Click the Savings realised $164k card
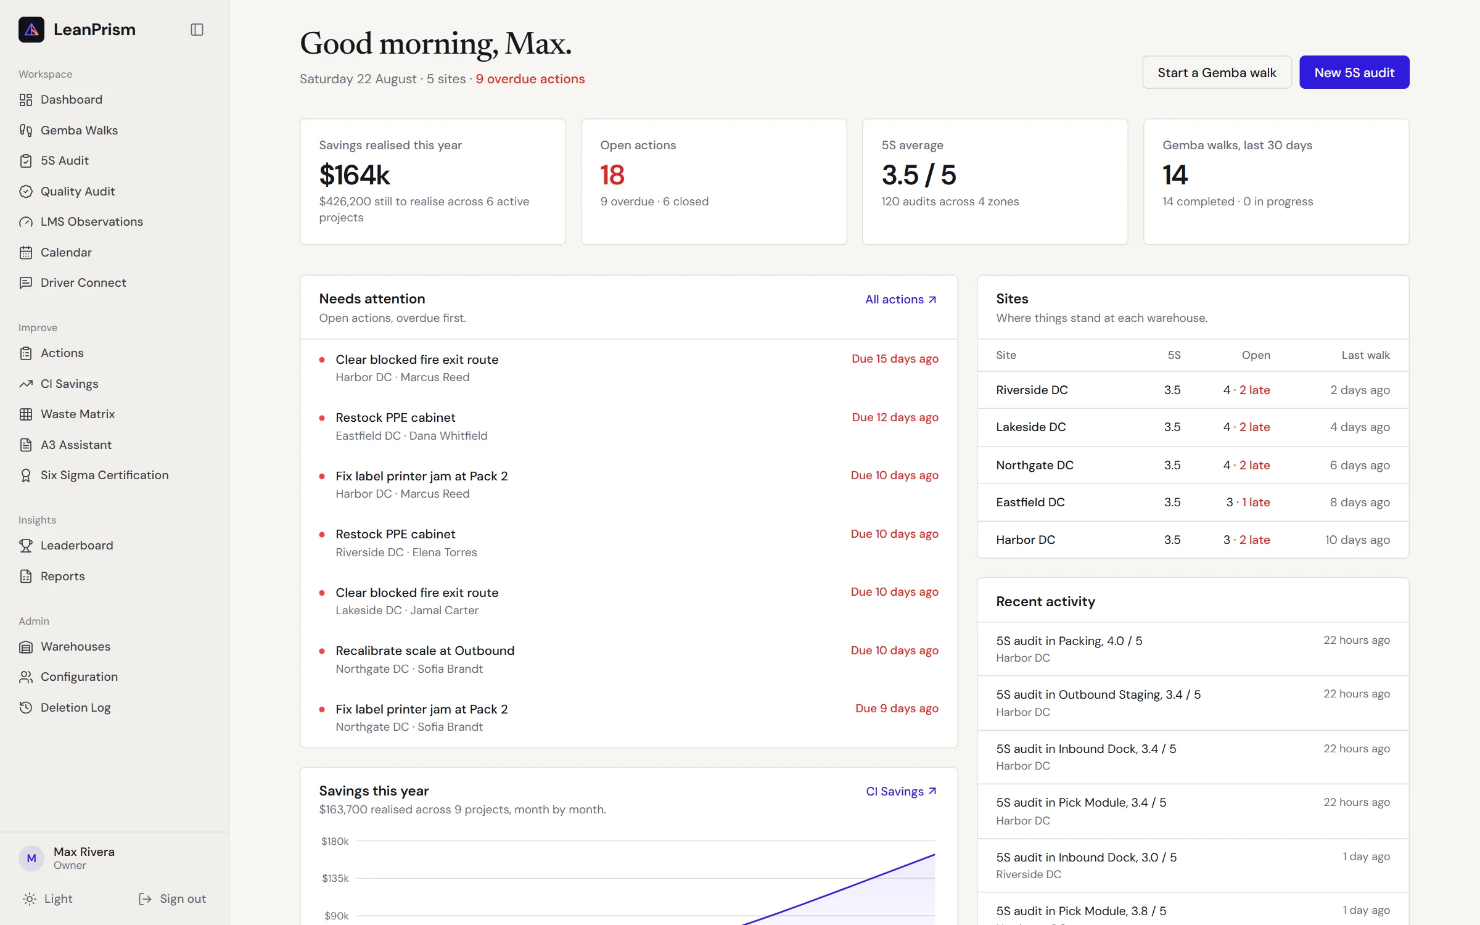Screen dimensions: 1480x925 pyautogui.click(x=432, y=182)
